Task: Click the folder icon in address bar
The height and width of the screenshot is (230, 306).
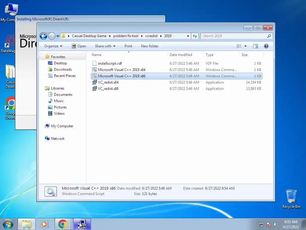Action: pyautogui.click(x=63, y=36)
